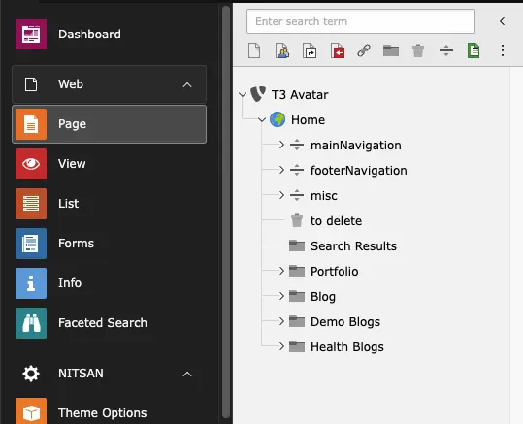
Task: Select the green document page icon
Action: (x=474, y=50)
